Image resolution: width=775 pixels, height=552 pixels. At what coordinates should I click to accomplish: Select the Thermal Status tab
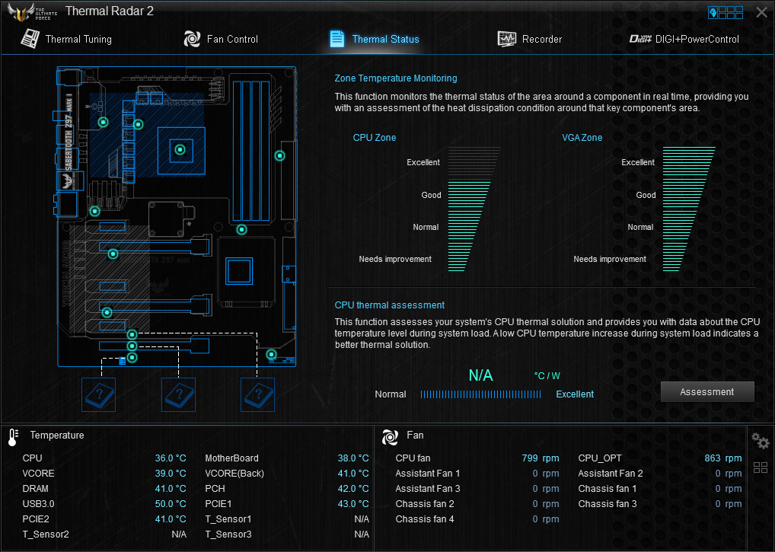374,39
